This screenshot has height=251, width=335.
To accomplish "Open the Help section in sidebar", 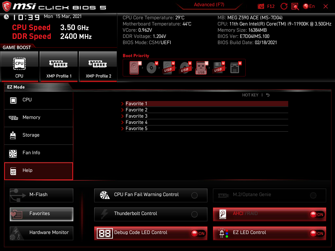I will [x=39, y=171].
